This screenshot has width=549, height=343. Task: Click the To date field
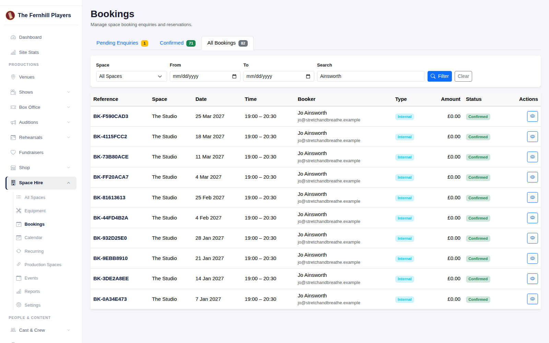pyautogui.click(x=279, y=76)
